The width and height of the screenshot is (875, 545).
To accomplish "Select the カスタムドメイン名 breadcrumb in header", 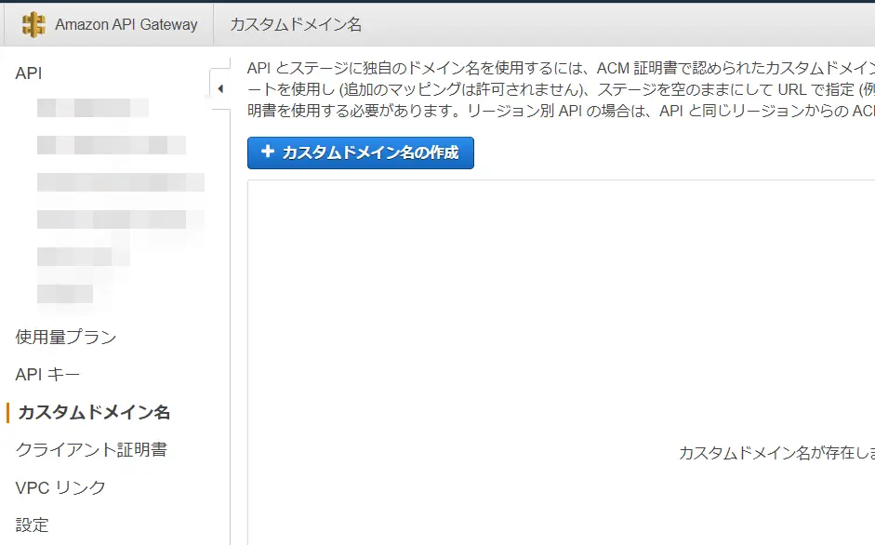I will (x=296, y=24).
